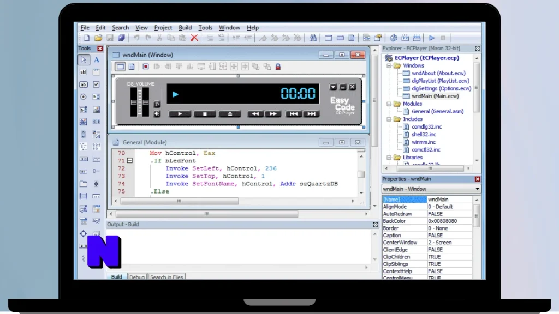Select dlgPlayList (PlayList.ecw) in Explorer
559x314 pixels.
(441, 81)
